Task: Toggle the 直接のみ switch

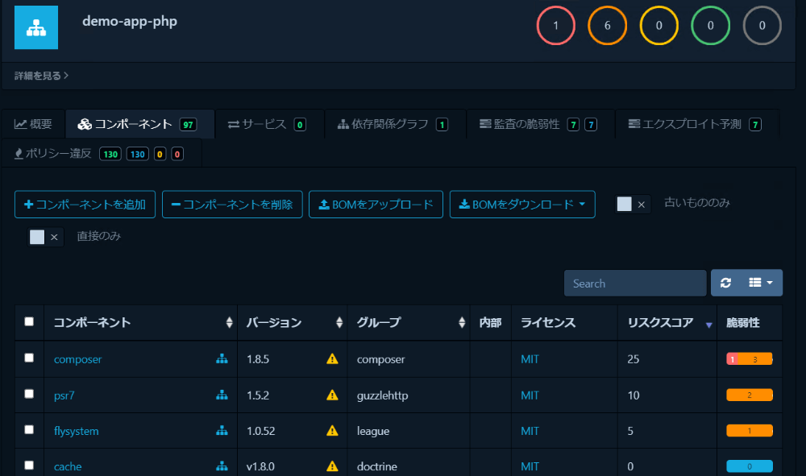Action: pyautogui.click(x=44, y=237)
